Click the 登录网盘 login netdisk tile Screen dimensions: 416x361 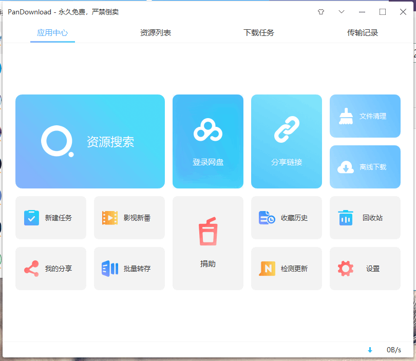[207, 141]
